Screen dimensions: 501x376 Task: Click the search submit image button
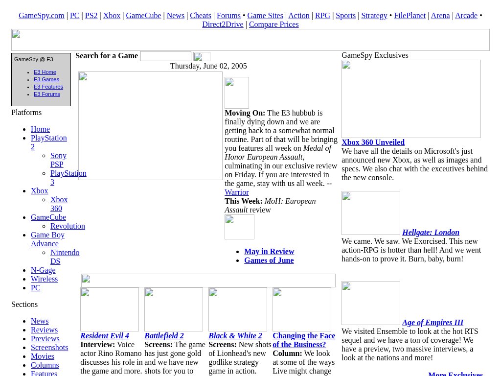click(202, 56)
